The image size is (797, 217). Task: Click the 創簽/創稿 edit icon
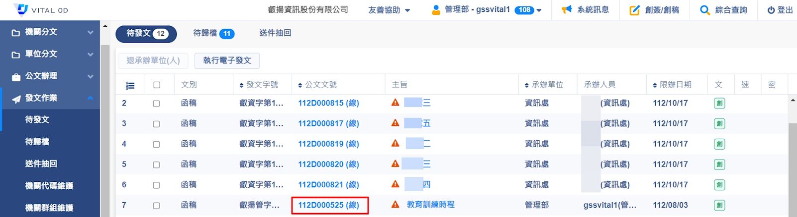point(634,10)
